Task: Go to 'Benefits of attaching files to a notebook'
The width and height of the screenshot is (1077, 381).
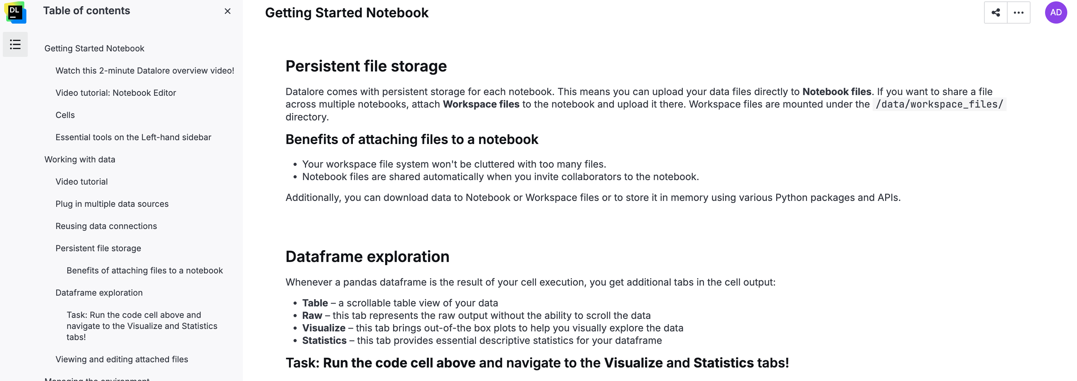Action: point(145,271)
